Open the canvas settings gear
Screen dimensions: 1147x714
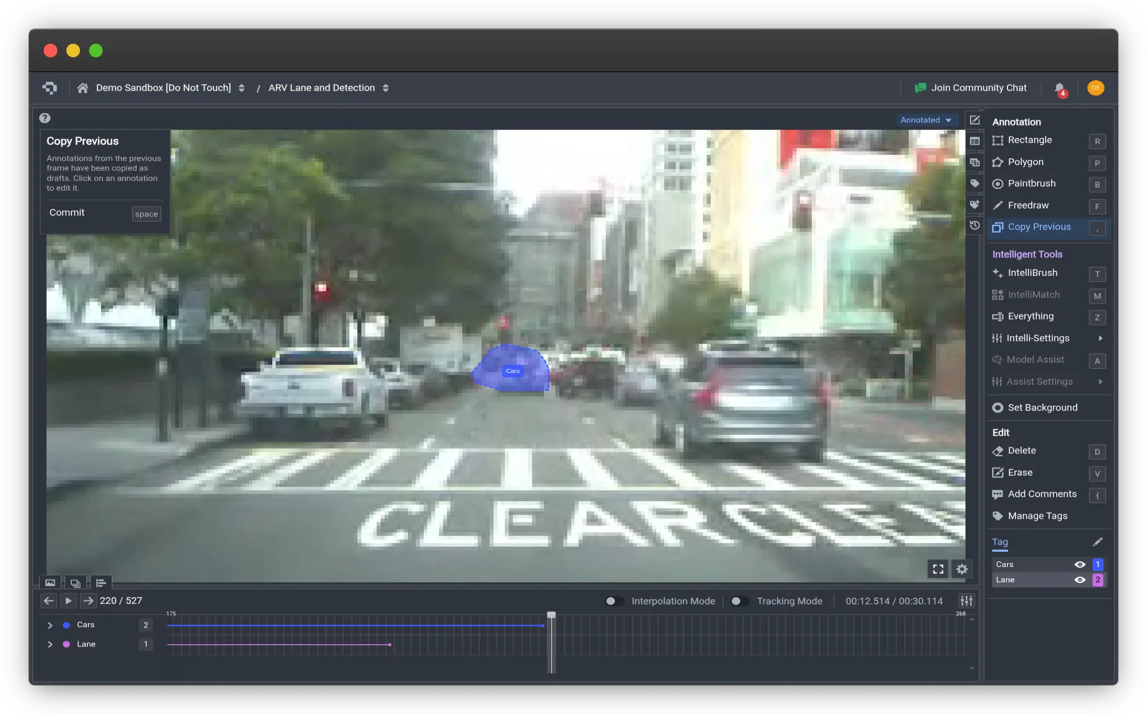[x=962, y=569]
